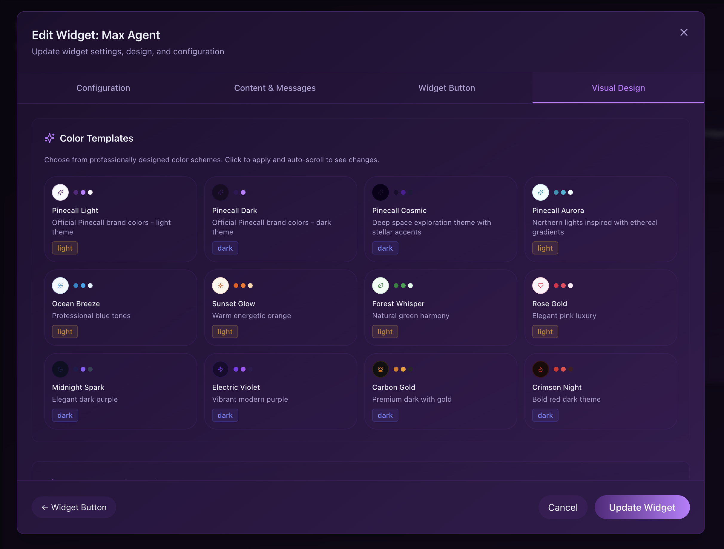
Task: Select the Pinecall Light sparkle icon
Action: pos(60,192)
